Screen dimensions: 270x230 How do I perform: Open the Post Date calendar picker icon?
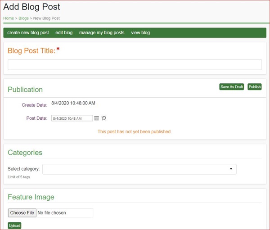pyautogui.click(x=96, y=118)
